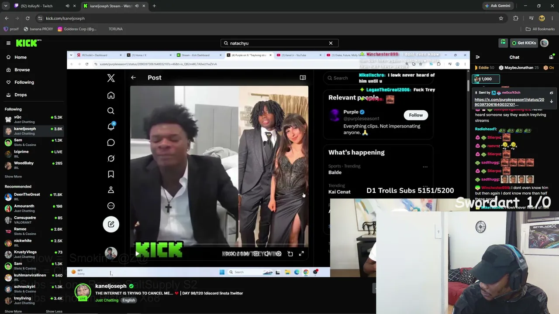Screen dimensions: 559x314
Task: Open the Golderex Corp Instagram bookmark
Action: point(77,29)
